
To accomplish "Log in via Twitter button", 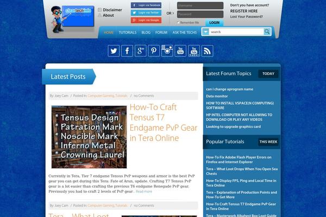I will 146,12.
